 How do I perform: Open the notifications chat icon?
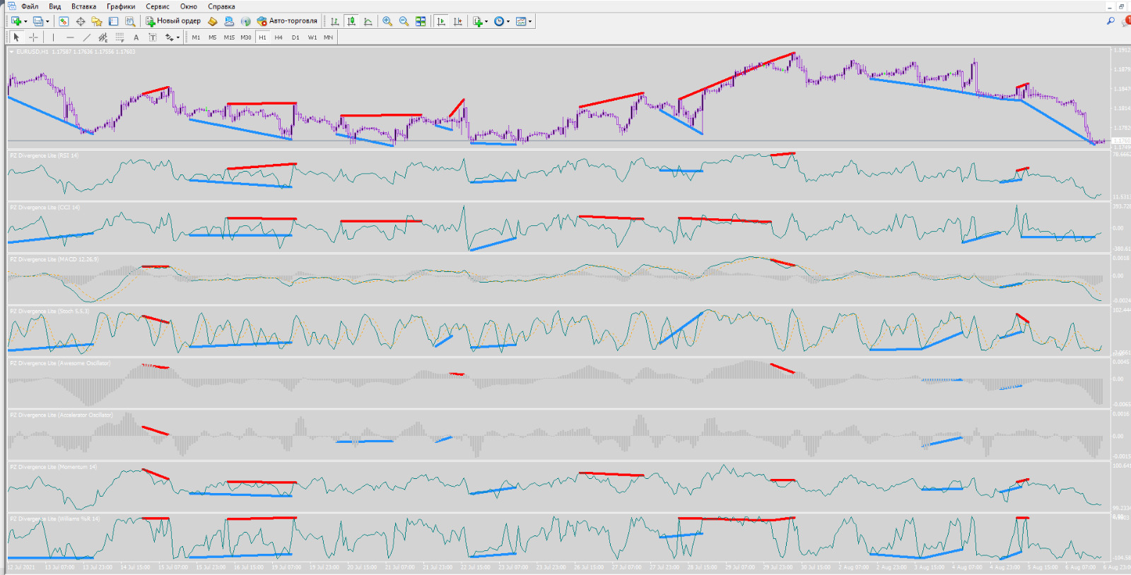1126,21
